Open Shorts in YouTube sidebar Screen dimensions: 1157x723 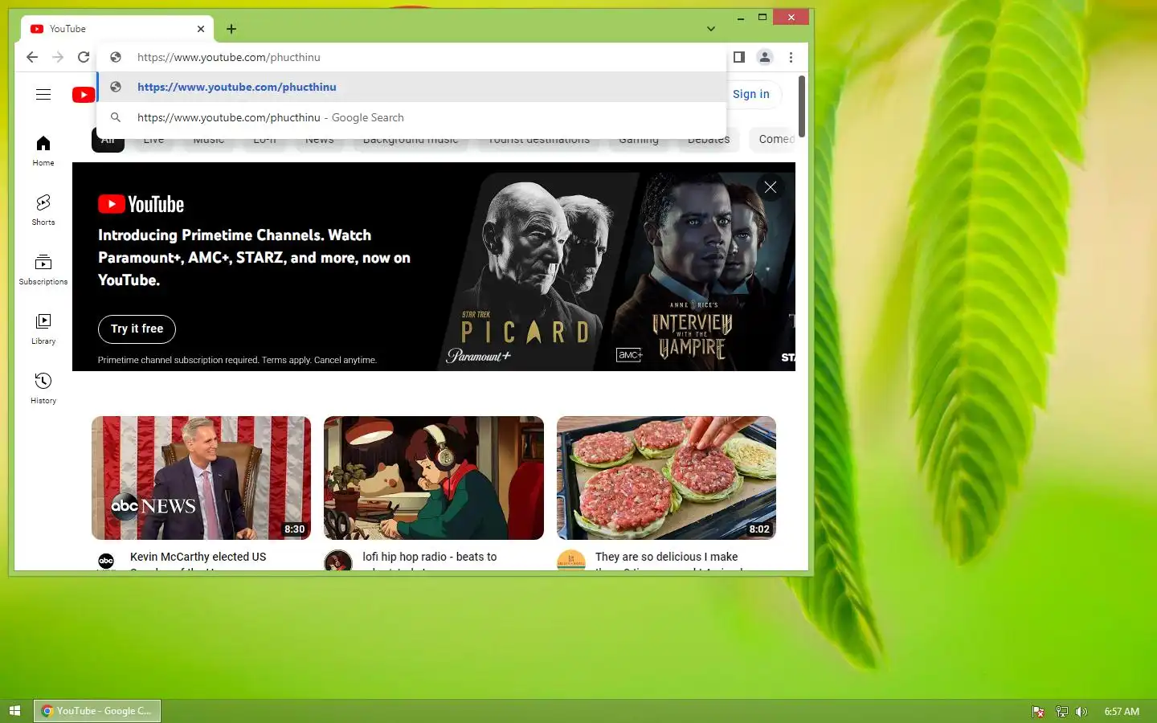tap(43, 210)
